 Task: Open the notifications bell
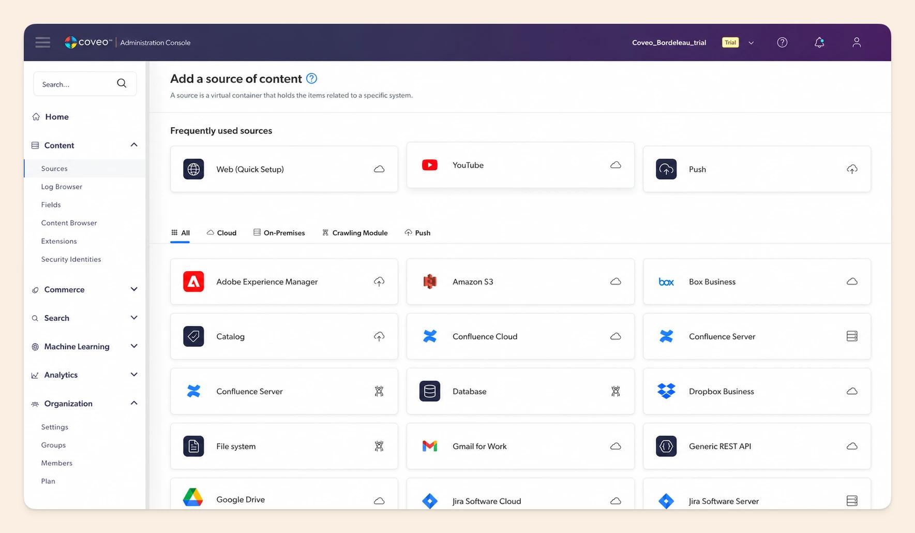(819, 42)
